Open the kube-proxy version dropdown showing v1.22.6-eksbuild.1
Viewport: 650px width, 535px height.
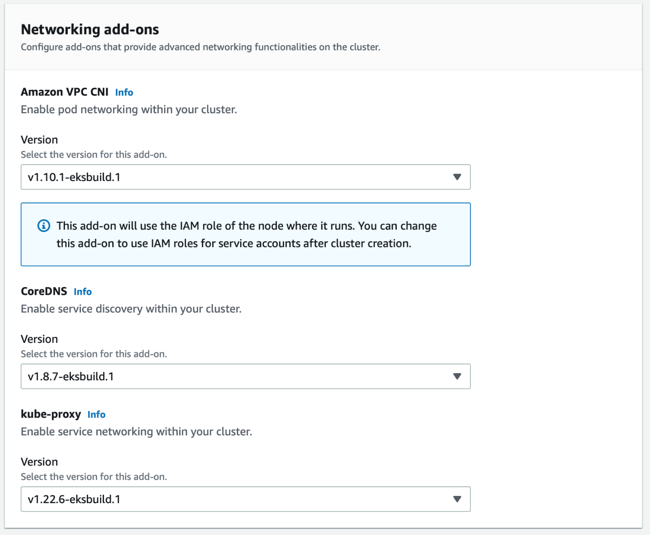point(245,499)
